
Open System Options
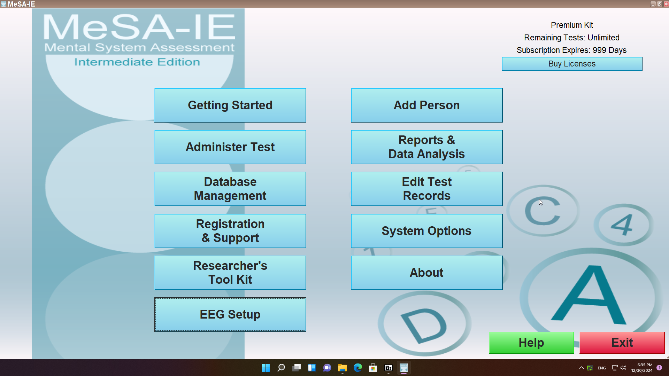(x=426, y=231)
